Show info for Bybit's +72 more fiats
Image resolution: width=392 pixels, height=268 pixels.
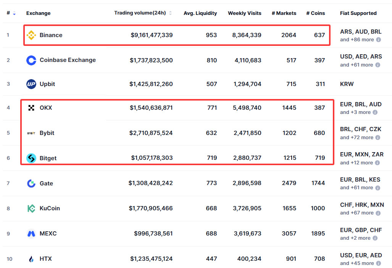pos(378,138)
